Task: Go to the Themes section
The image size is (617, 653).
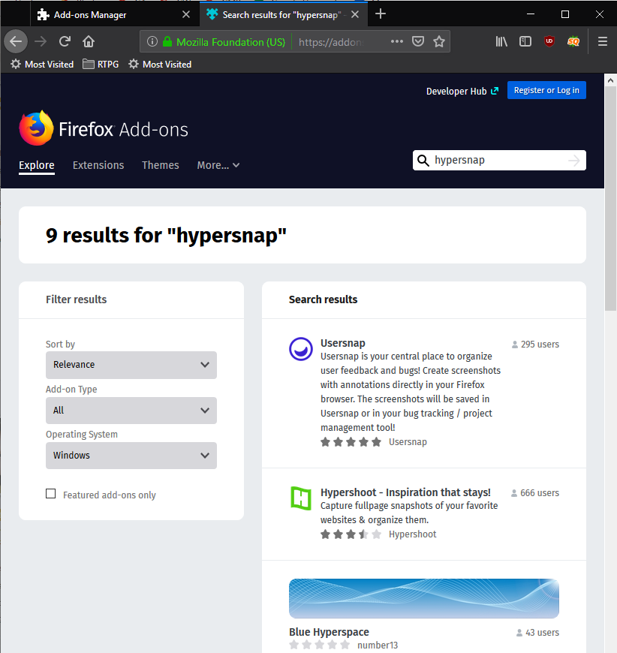Action: point(161,165)
